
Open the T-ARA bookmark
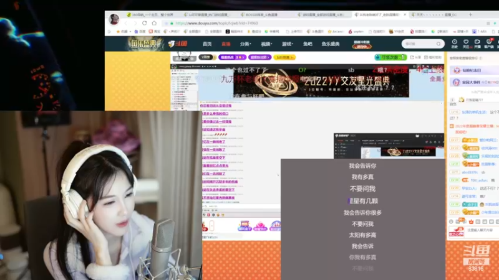(x=480, y=32)
